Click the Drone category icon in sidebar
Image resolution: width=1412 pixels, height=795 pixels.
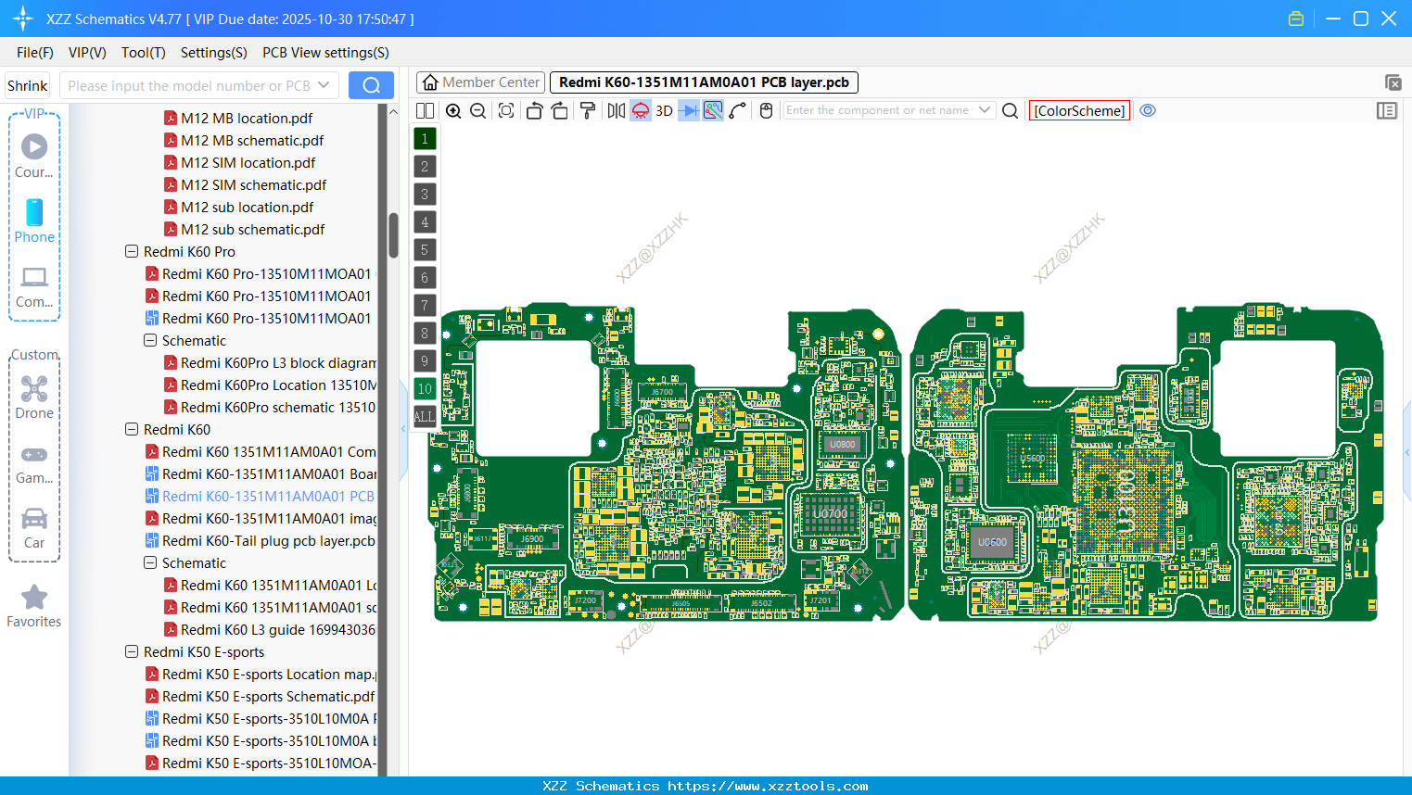[33, 388]
